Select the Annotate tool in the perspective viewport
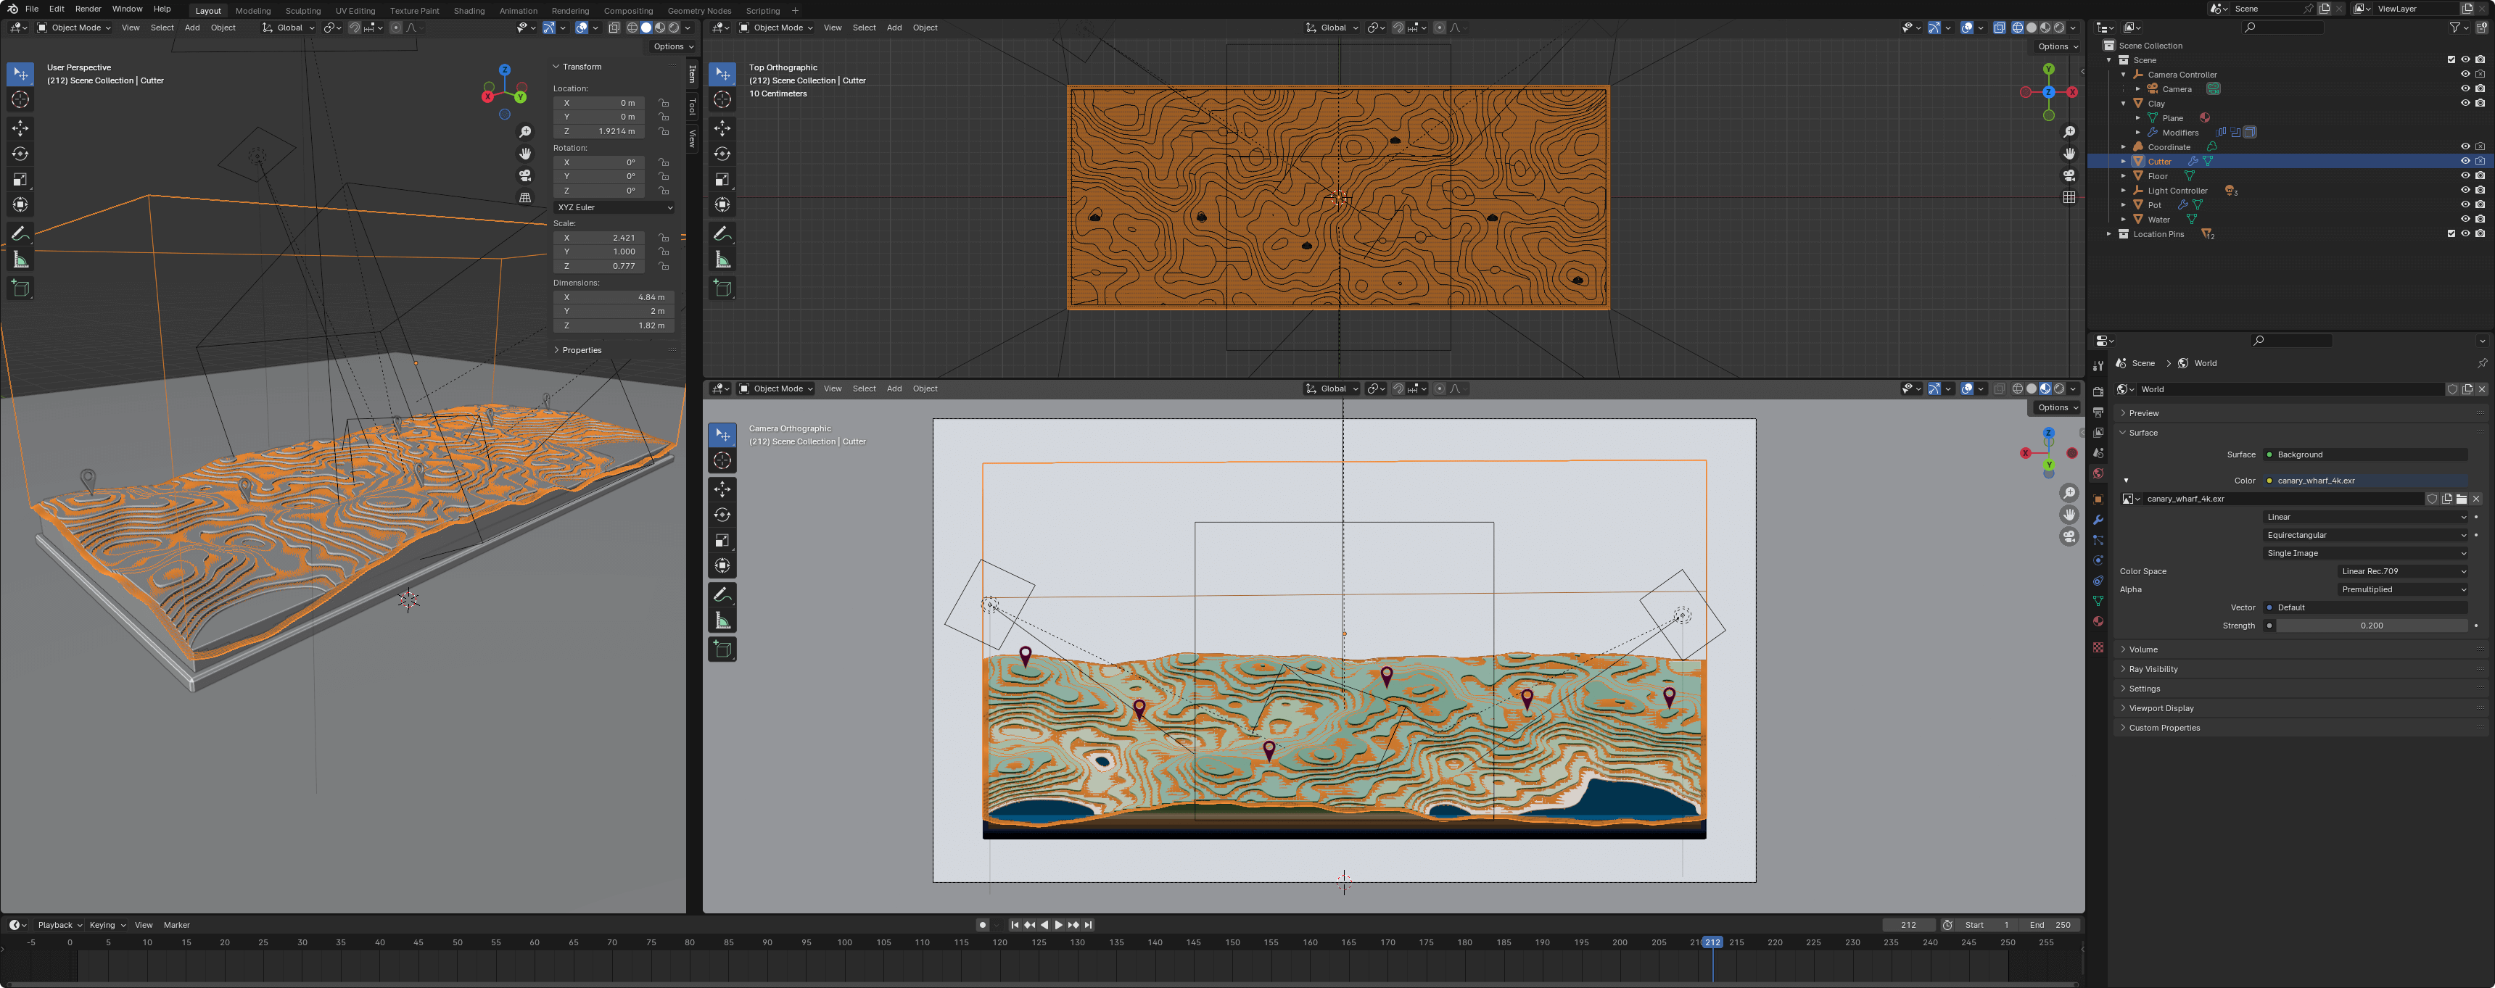The width and height of the screenshot is (2495, 988). pyautogui.click(x=20, y=233)
